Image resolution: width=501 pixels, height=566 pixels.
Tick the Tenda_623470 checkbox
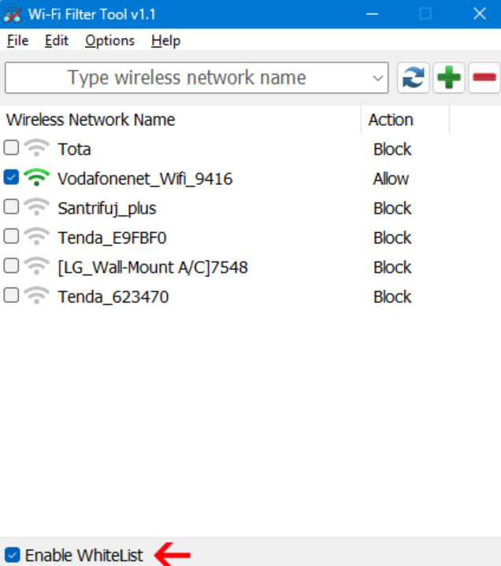(11, 295)
